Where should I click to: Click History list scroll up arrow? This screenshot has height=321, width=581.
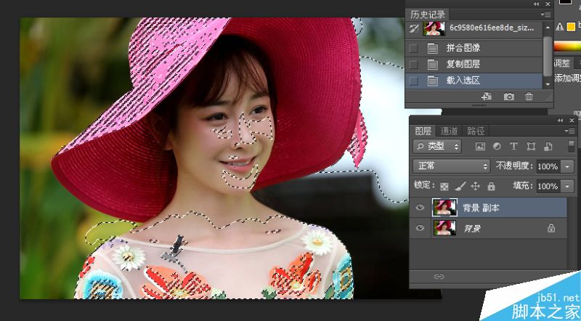pyautogui.click(x=548, y=28)
